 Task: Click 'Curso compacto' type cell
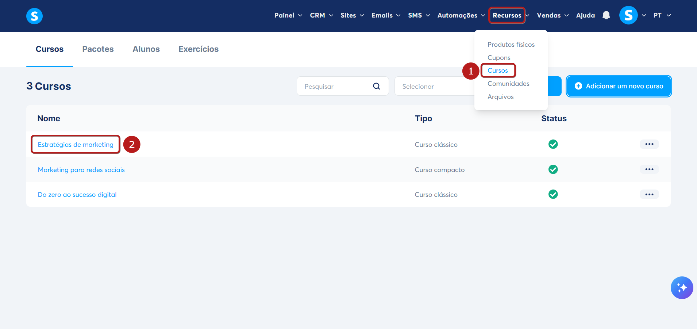pos(440,170)
